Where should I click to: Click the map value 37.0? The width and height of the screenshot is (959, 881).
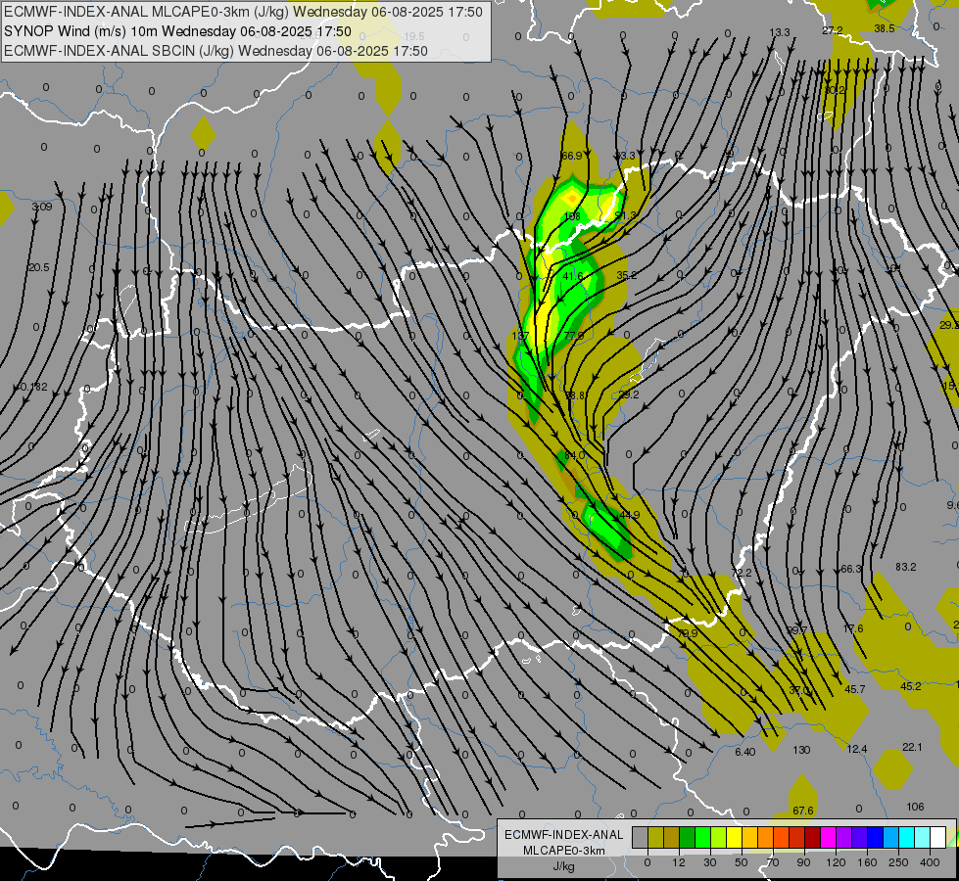[798, 690]
